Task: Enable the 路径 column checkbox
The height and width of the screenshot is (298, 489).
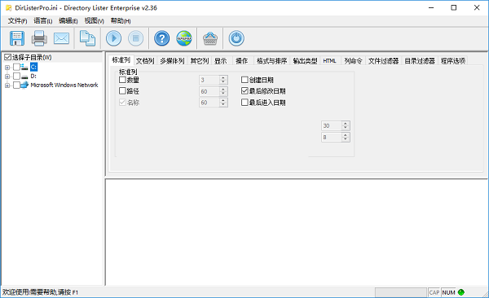Action: [122, 91]
